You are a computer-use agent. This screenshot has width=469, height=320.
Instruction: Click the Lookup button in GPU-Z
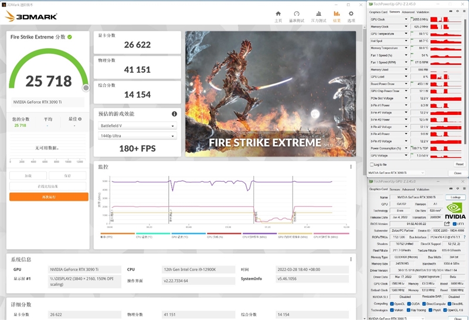[x=456, y=197]
